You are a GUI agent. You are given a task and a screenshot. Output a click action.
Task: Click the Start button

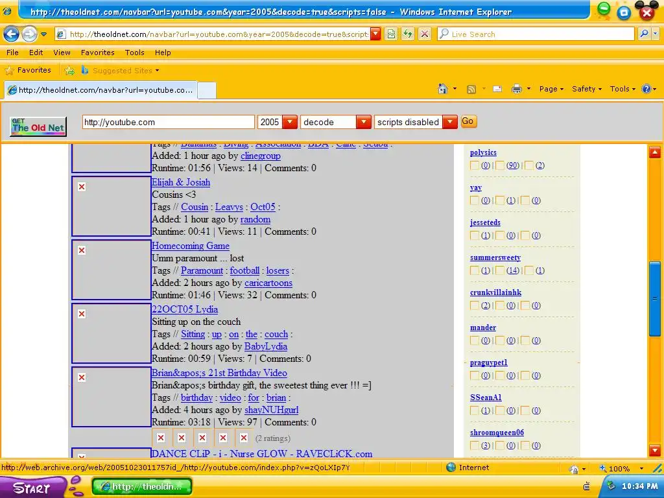[x=33, y=488]
